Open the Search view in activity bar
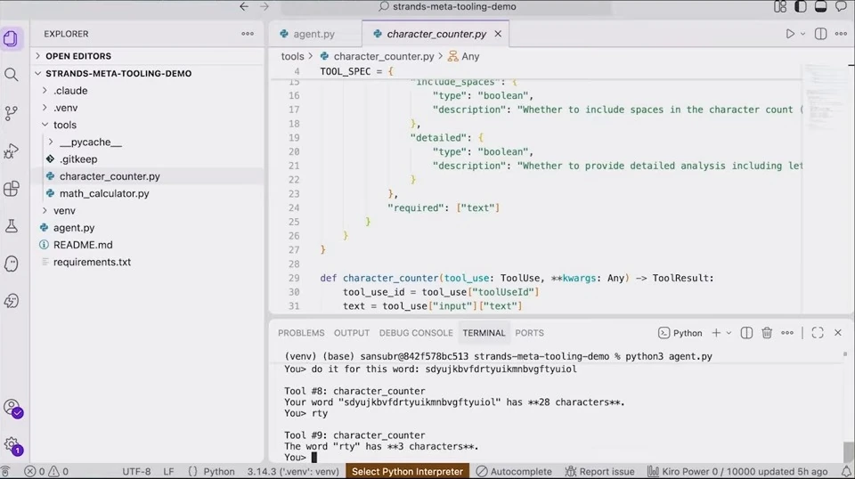 [x=11, y=75]
